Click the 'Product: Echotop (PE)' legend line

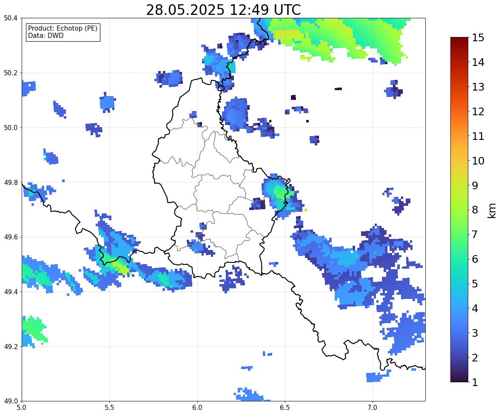pos(63,28)
